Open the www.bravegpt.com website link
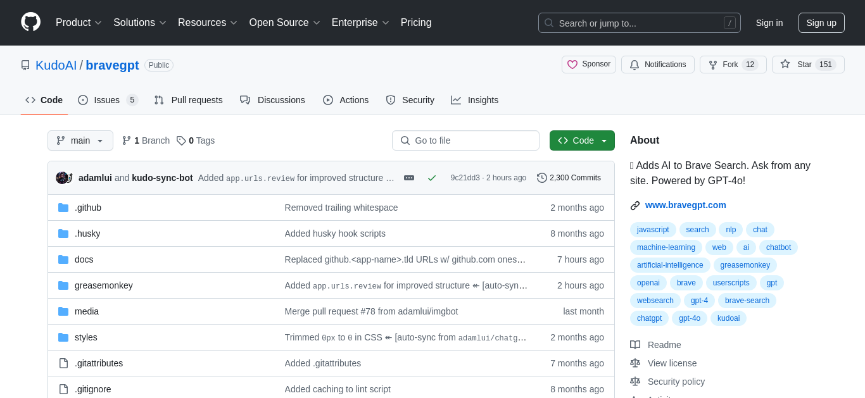This screenshot has width=865, height=398. pos(686,205)
